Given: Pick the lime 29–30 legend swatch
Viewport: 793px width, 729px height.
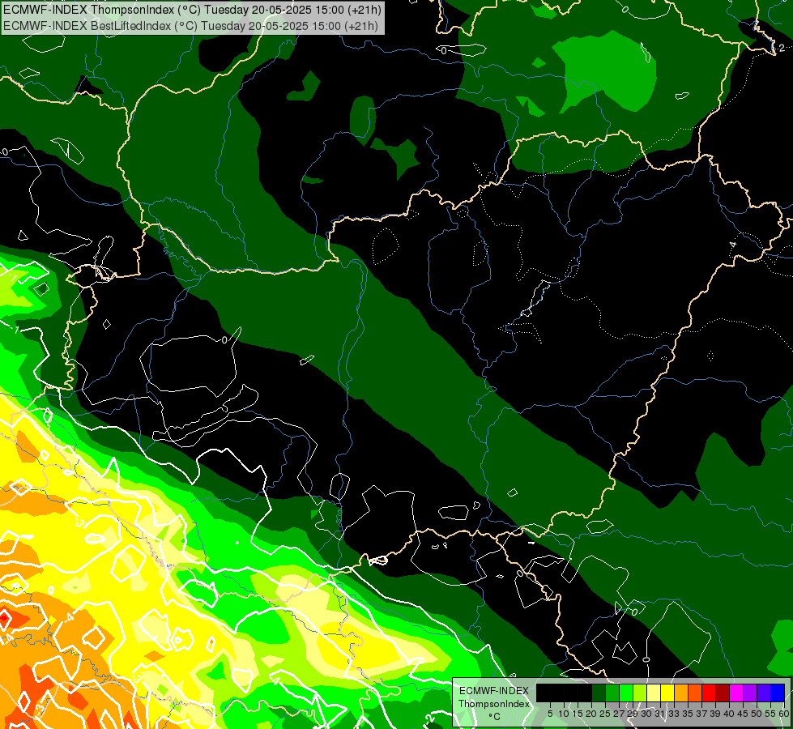Looking at the screenshot, I should click(640, 693).
